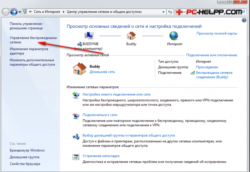The height and width of the screenshot is (172, 250).
Task: Click the new connection setup icon
Action: (x=76, y=95)
